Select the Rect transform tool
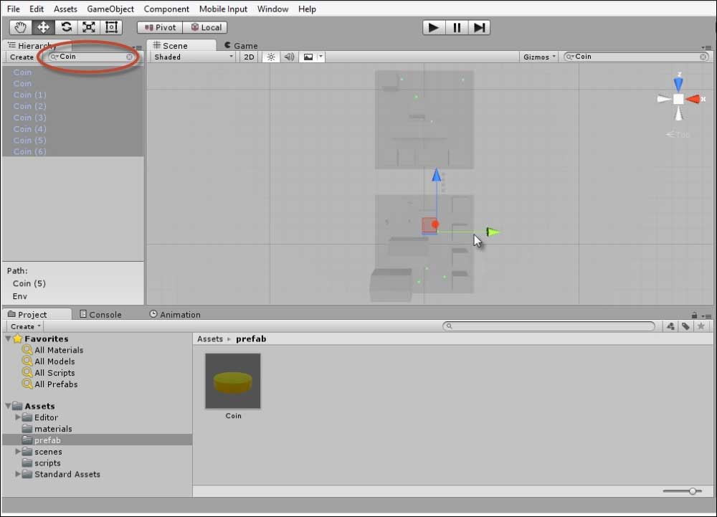717x517 pixels. [x=111, y=27]
